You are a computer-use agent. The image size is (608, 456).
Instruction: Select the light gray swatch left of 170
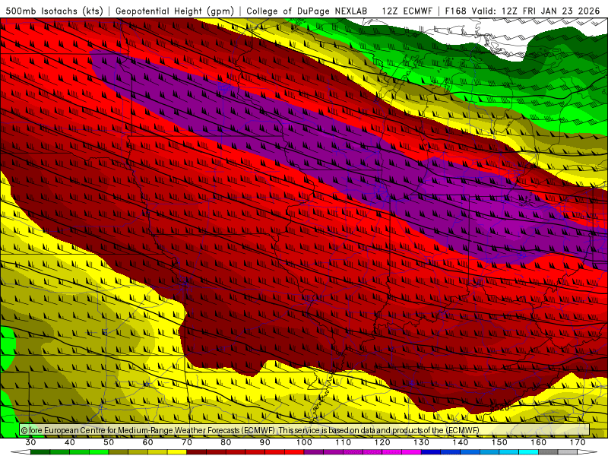click(x=568, y=452)
